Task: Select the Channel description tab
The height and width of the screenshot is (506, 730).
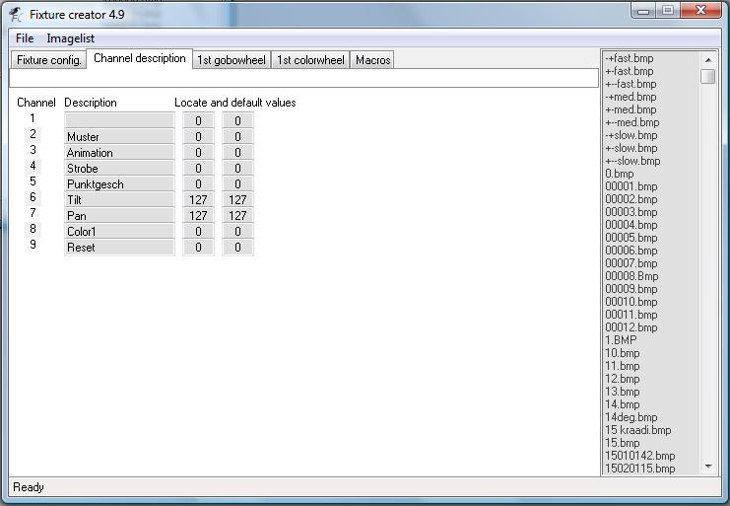Action: pos(139,58)
